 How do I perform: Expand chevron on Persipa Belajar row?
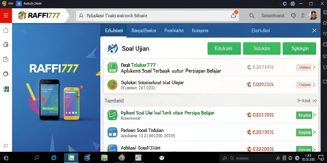point(315,115)
